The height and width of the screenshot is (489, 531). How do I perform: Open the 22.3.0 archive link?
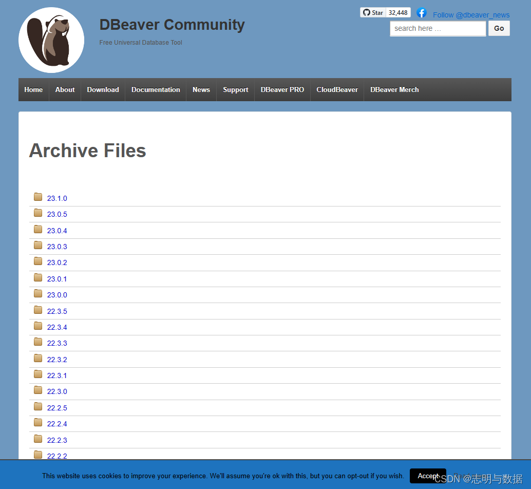pyautogui.click(x=57, y=391)
